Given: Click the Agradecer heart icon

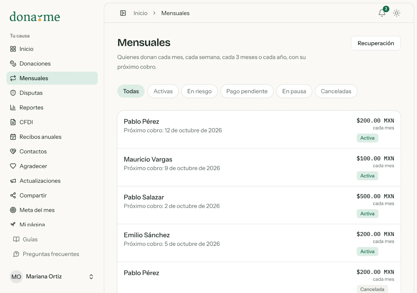Looking at the screenshot, I should [x=13, y=166].
